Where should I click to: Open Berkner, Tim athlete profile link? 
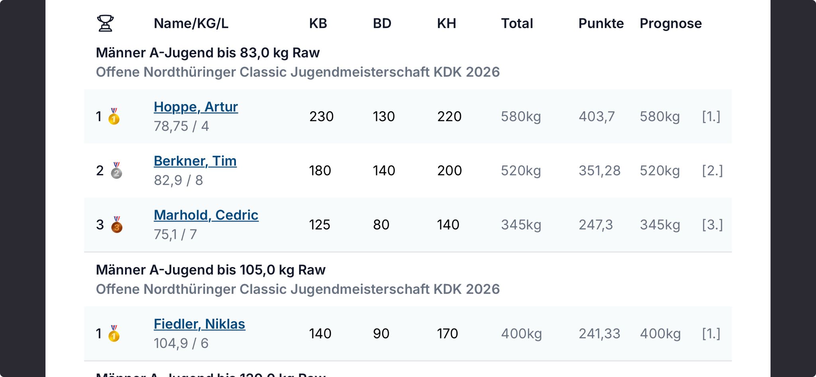coord(195,161)
